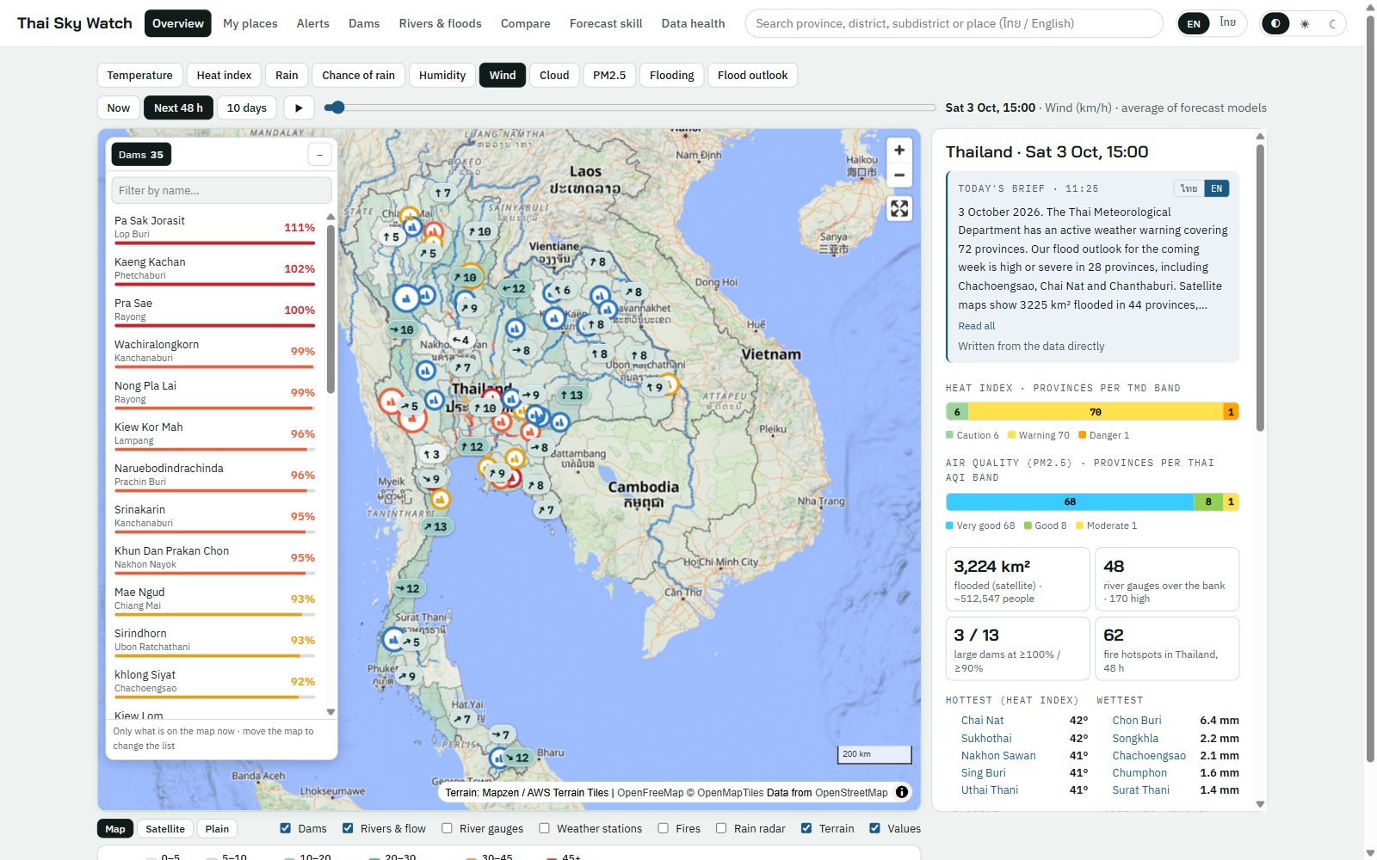
Task: Open map attribution info icon
Action: 902,792
